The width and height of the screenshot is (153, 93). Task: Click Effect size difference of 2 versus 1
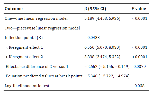click(37, 67)
